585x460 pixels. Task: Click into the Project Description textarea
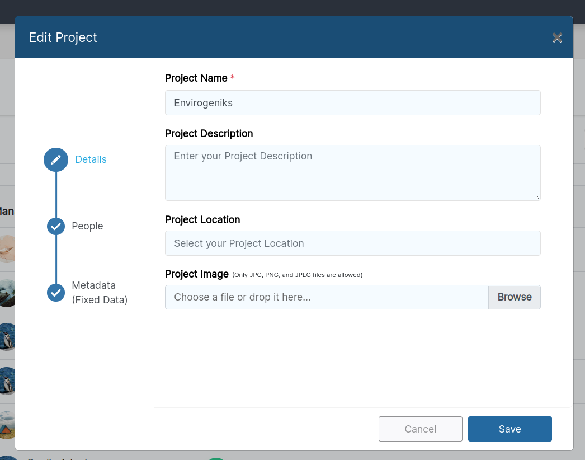click(352, 173)
